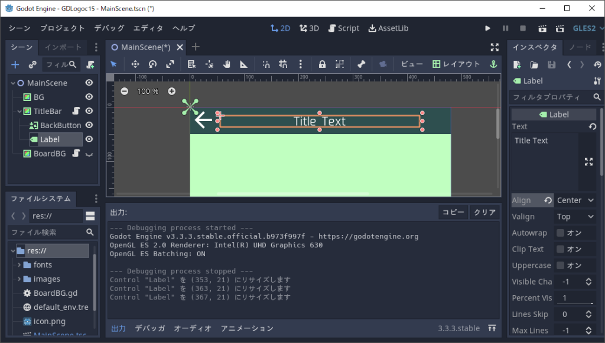Activate the Pan tool for the viewport
Screen dimensions: 605x343
coord(226,64)
